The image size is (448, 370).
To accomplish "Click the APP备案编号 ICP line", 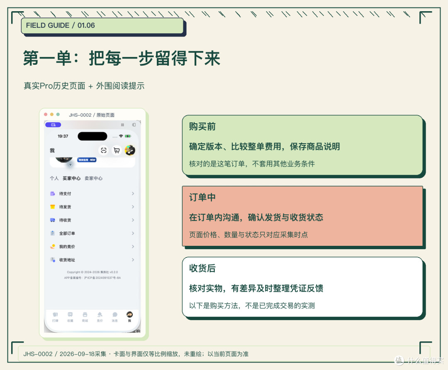I will (x=92, y=278).
